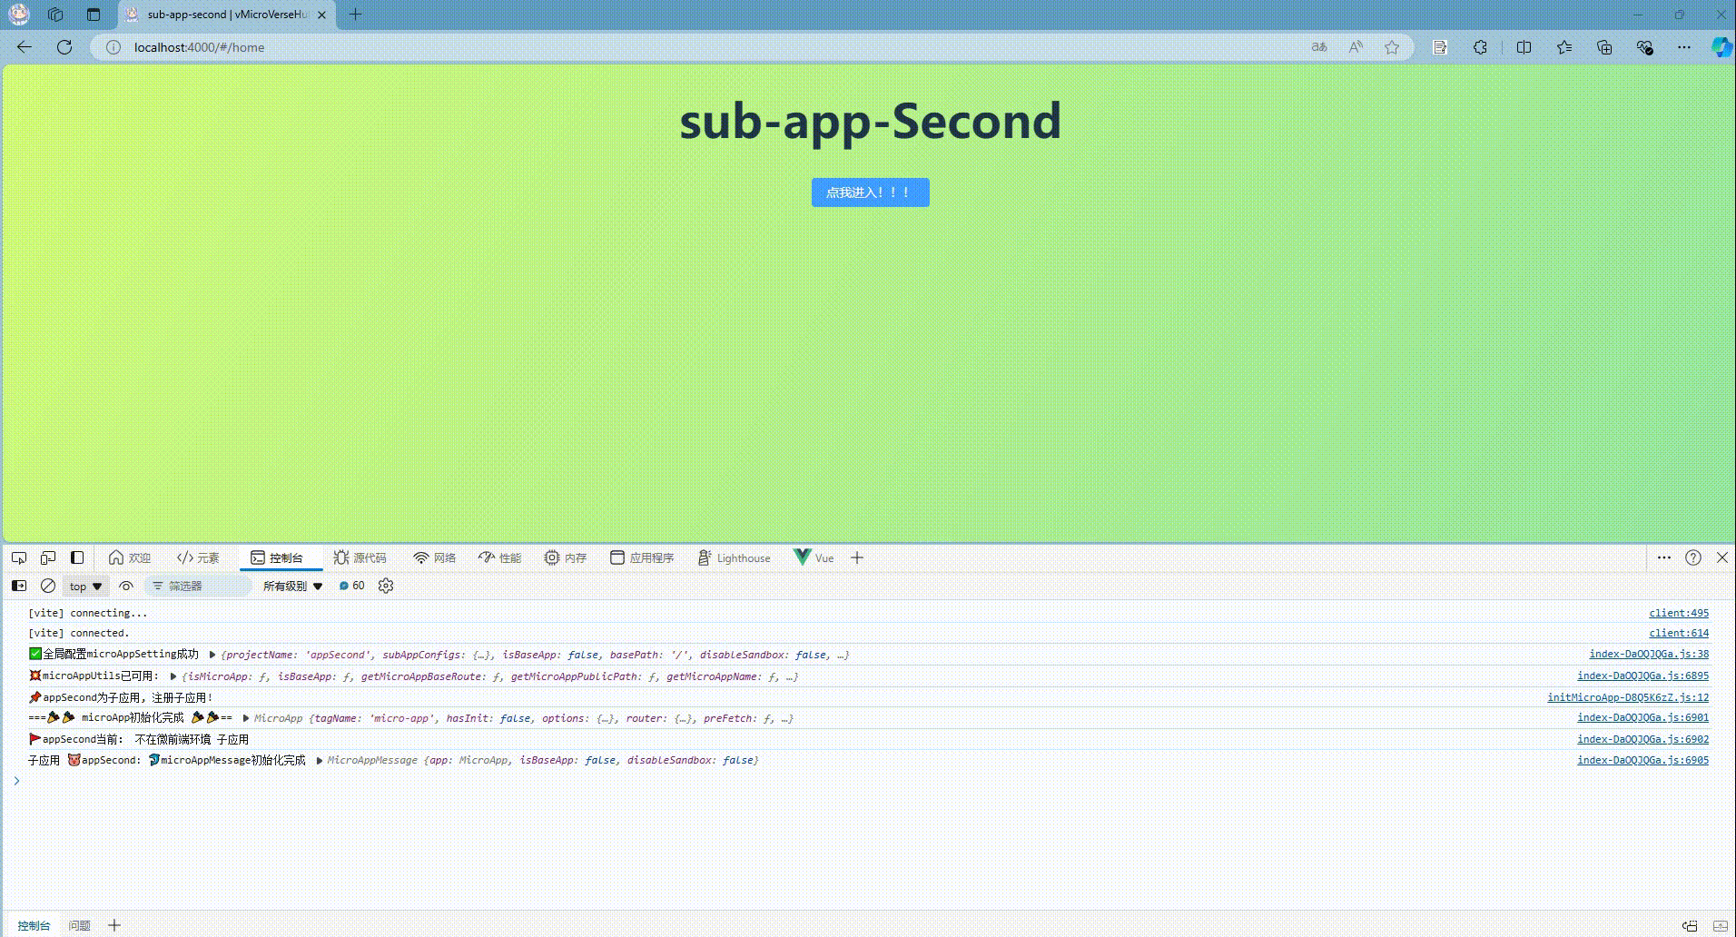
Task: Open the top frame context dropdown
Action: pos(84,586)
